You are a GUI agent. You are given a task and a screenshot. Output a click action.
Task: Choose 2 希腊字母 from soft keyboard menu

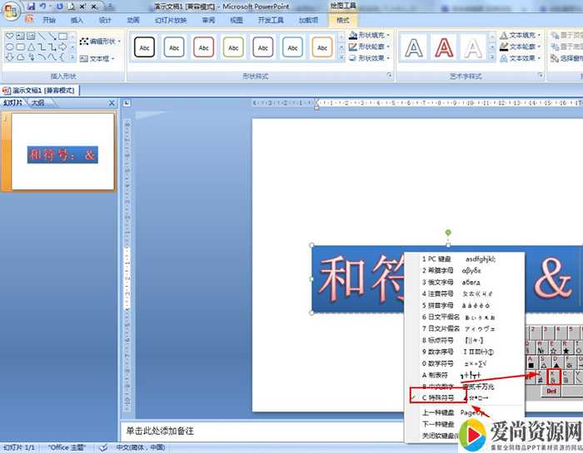pyautogui.click(x=465, y=270)
